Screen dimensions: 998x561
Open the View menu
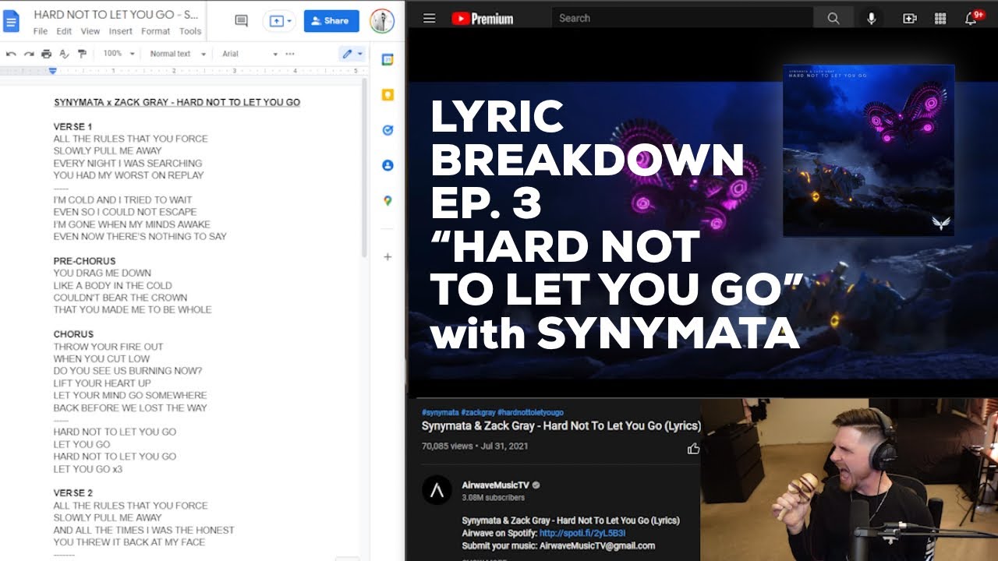pyautogui.click(x=90, y=31)
